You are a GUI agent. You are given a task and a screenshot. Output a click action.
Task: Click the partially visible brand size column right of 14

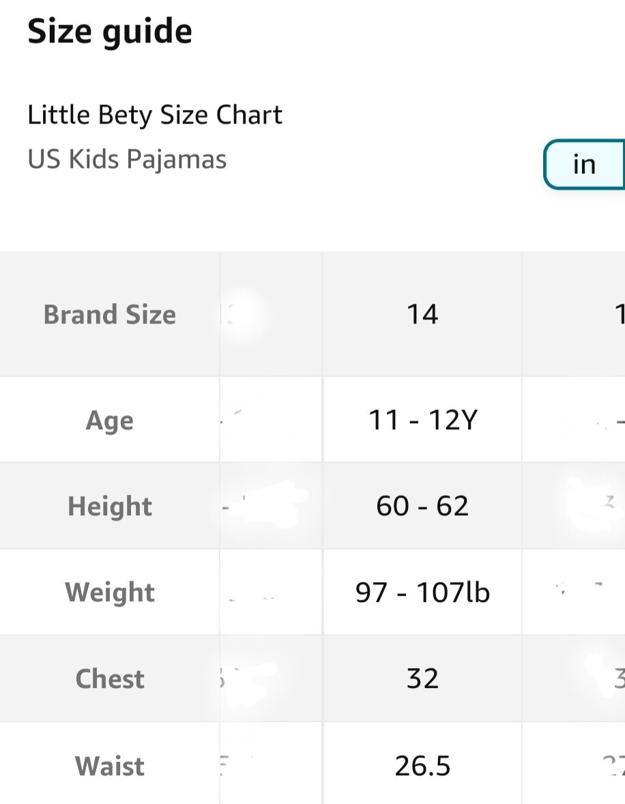point(574,315)
